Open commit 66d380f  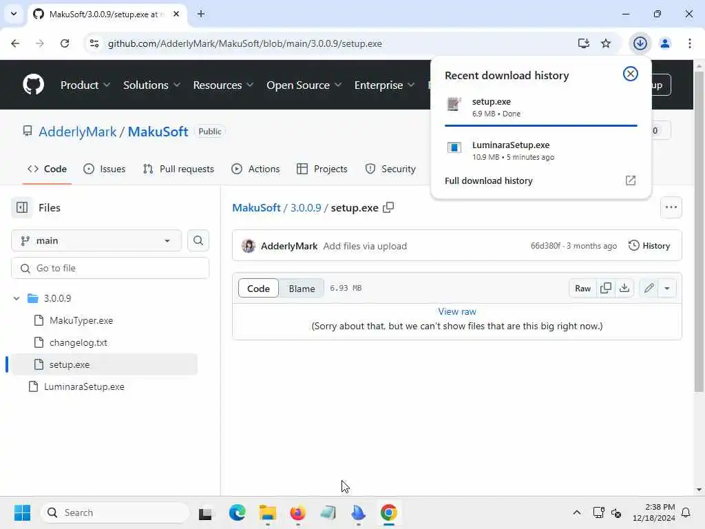(545, 246)
